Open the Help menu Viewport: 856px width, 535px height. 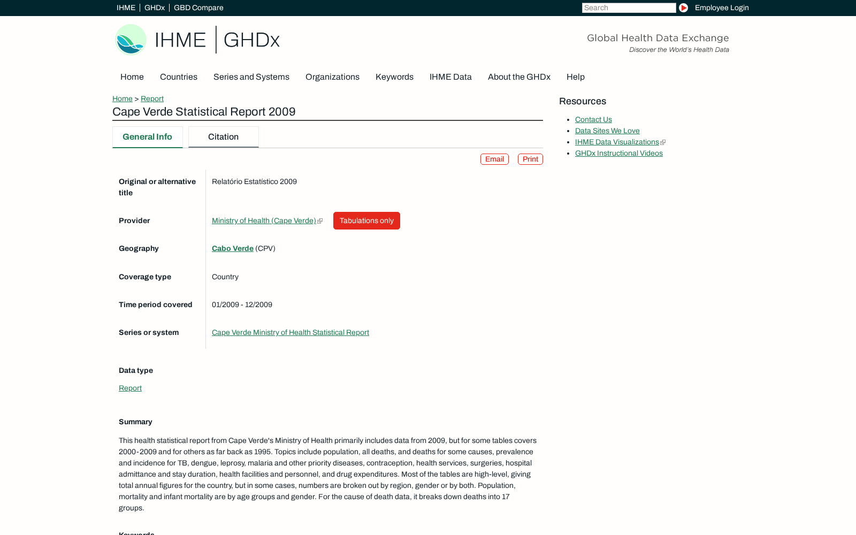[x=576, y=77]
